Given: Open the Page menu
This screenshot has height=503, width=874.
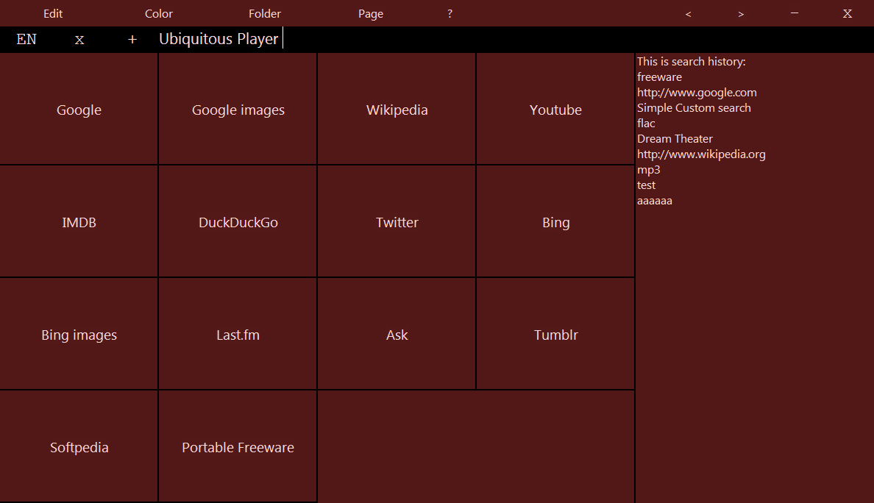Looking at the screenshot, I should click(371, 13).
